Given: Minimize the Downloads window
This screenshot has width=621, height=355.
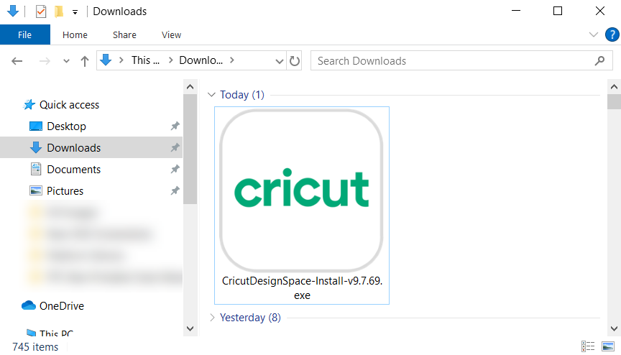Looking at the screenshot, I should pos(516,11).
